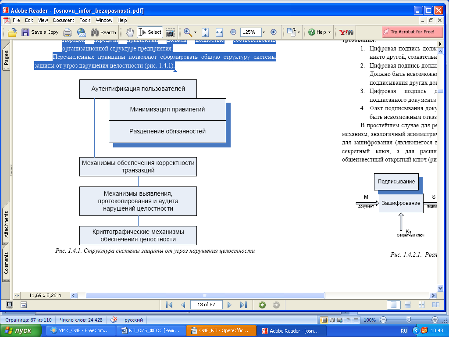Click green Previous View button

click(262, 305)
